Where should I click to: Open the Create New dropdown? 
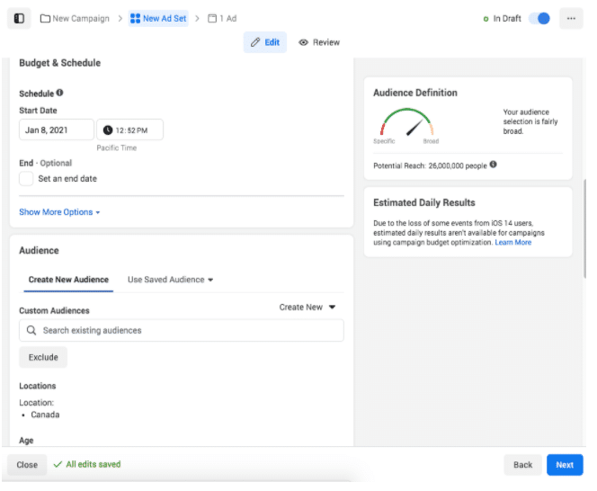tap(307, 308)
